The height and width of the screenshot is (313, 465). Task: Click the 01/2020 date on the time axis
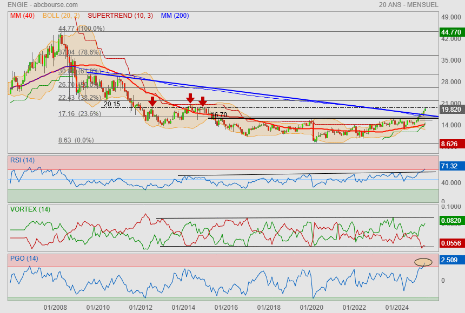point(311,307)
